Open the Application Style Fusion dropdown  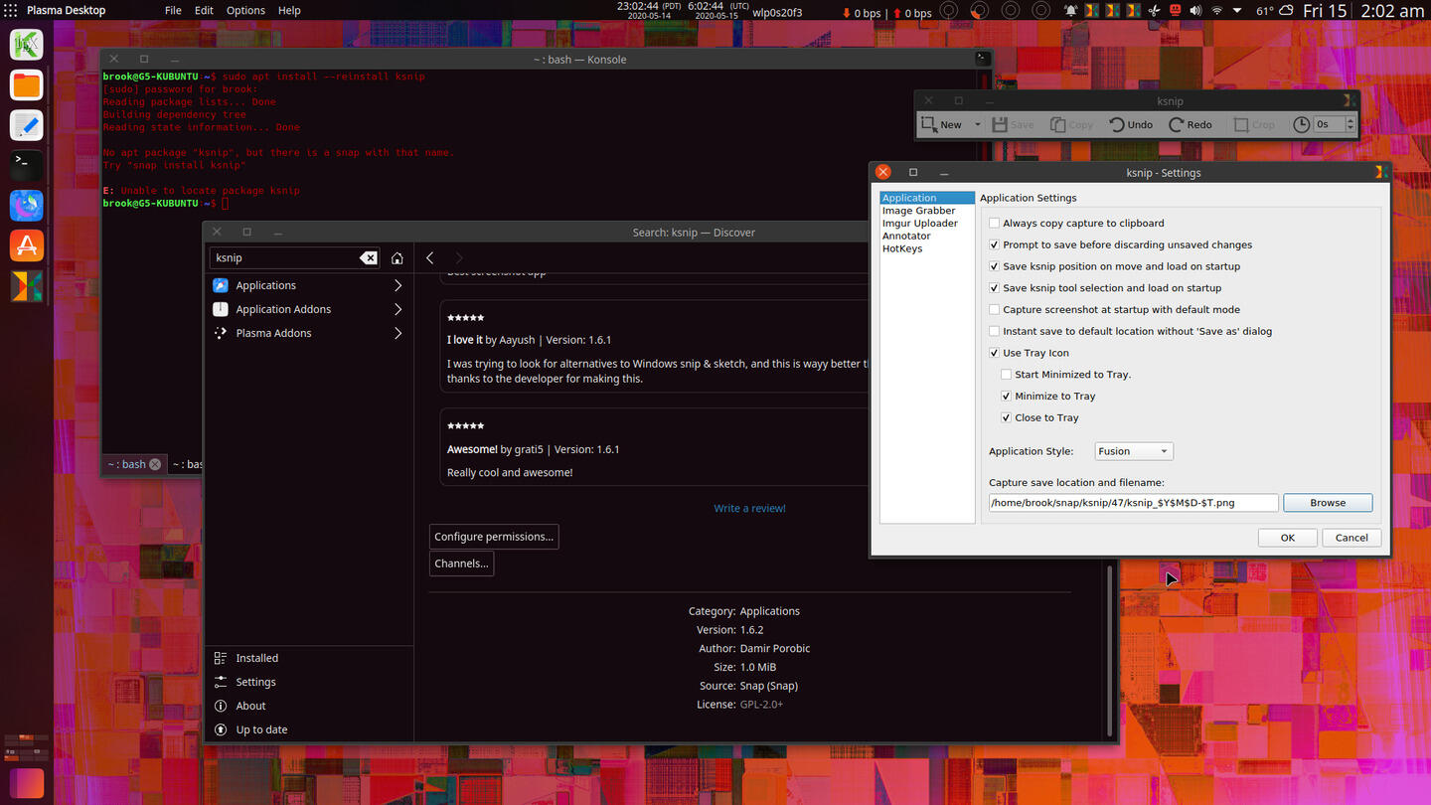point(1134,451)
